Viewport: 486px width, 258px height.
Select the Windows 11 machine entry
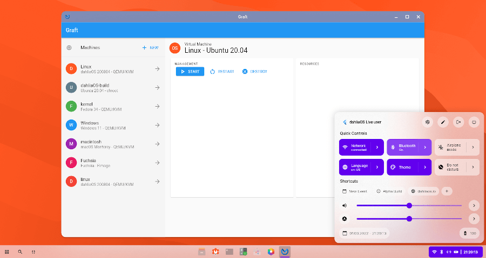point(113,125)
